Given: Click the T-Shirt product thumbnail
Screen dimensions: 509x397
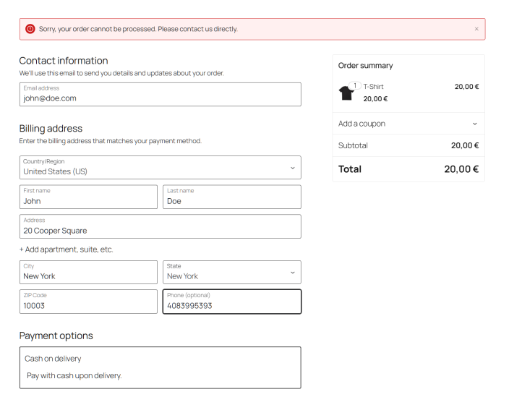Looking at the screenshot, I should [x=346, y=93].
